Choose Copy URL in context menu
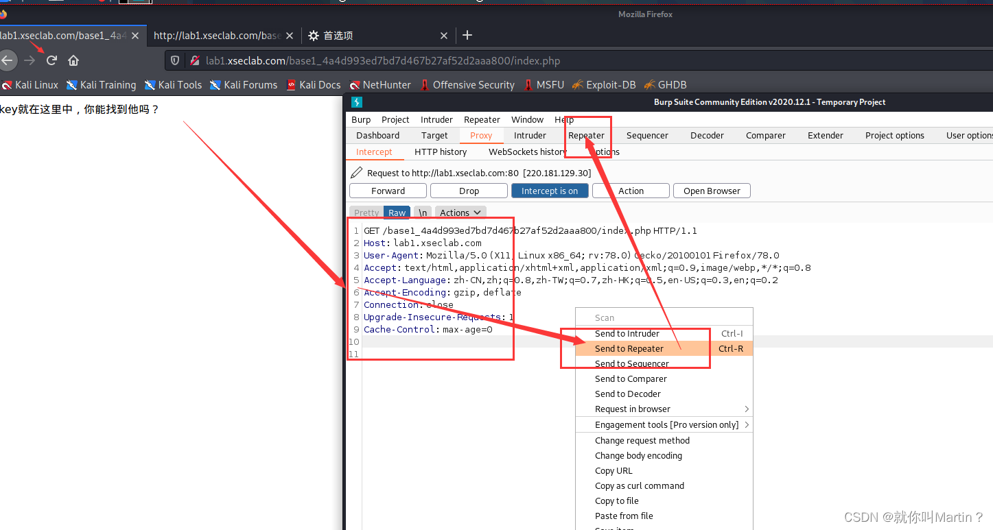The image size is (993, 530). [664, 470]
